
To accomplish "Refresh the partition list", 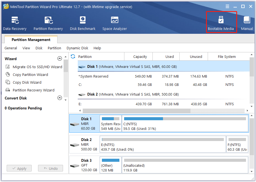I will pyautogui.click(x=72, y=56).
